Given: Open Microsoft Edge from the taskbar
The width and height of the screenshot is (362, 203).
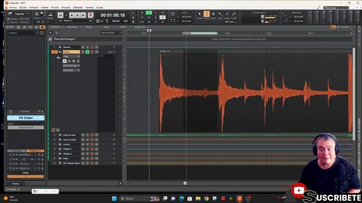Looking at the screenshot, I should click(182, 198).
